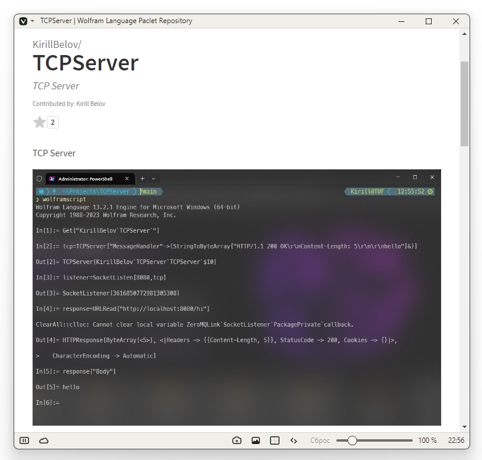Expand the Vivaldi menu dropdown arrow
The image size is (482, 460).
tap(33, 21)
